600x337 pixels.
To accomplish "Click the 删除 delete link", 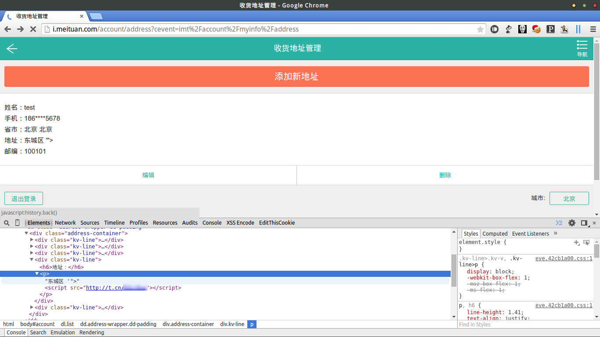I will click(x=445, y=175).
